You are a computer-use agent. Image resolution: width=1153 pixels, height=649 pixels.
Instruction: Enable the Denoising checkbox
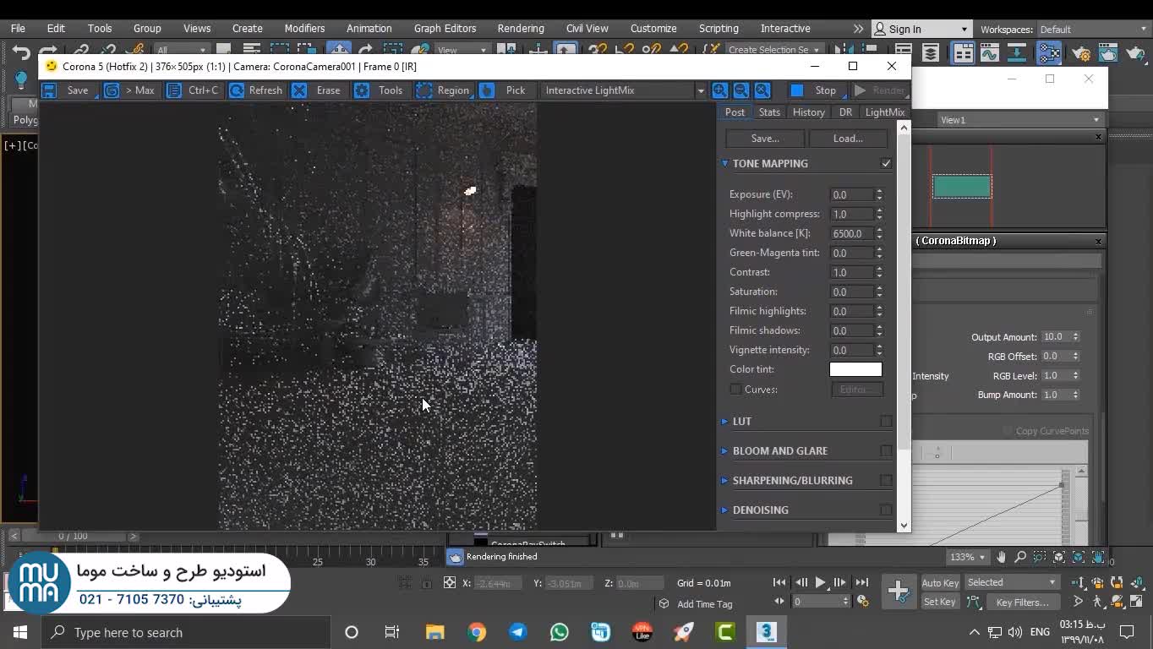(886, 510)
